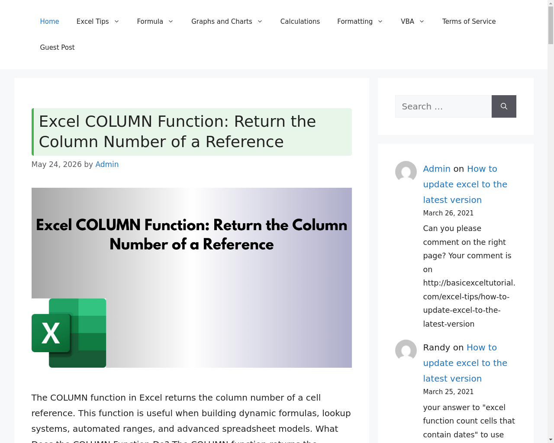Click the 'The COLUMN function in Excel' paragraph
The height and width of the screenshot is (443, 554).
[192, 419]
